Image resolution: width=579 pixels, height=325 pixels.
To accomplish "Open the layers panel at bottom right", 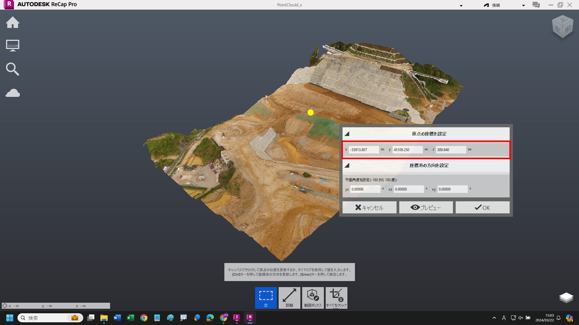I will 567,297.
